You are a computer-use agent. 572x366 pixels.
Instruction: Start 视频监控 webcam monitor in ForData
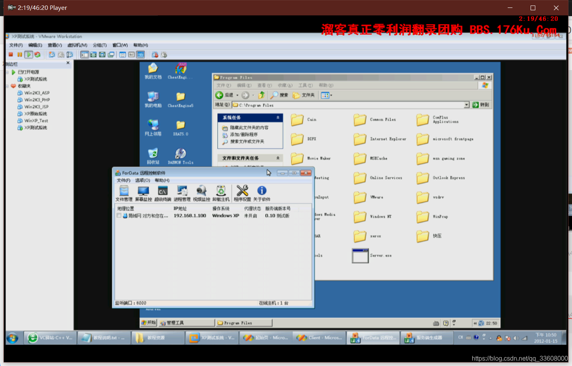pyautogui.click(x=201, y=194)
